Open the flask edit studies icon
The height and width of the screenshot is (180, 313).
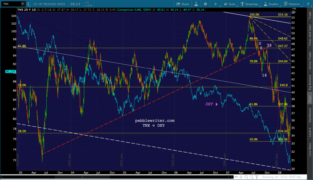point(196,4)
